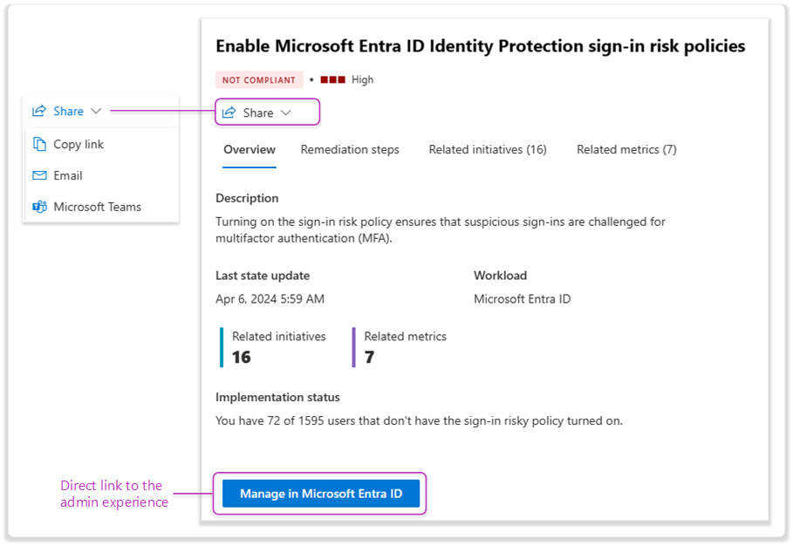Viewport: 793px width, 546px height.
Task: Select Email from the share menu
Action: tap(68, 175)
